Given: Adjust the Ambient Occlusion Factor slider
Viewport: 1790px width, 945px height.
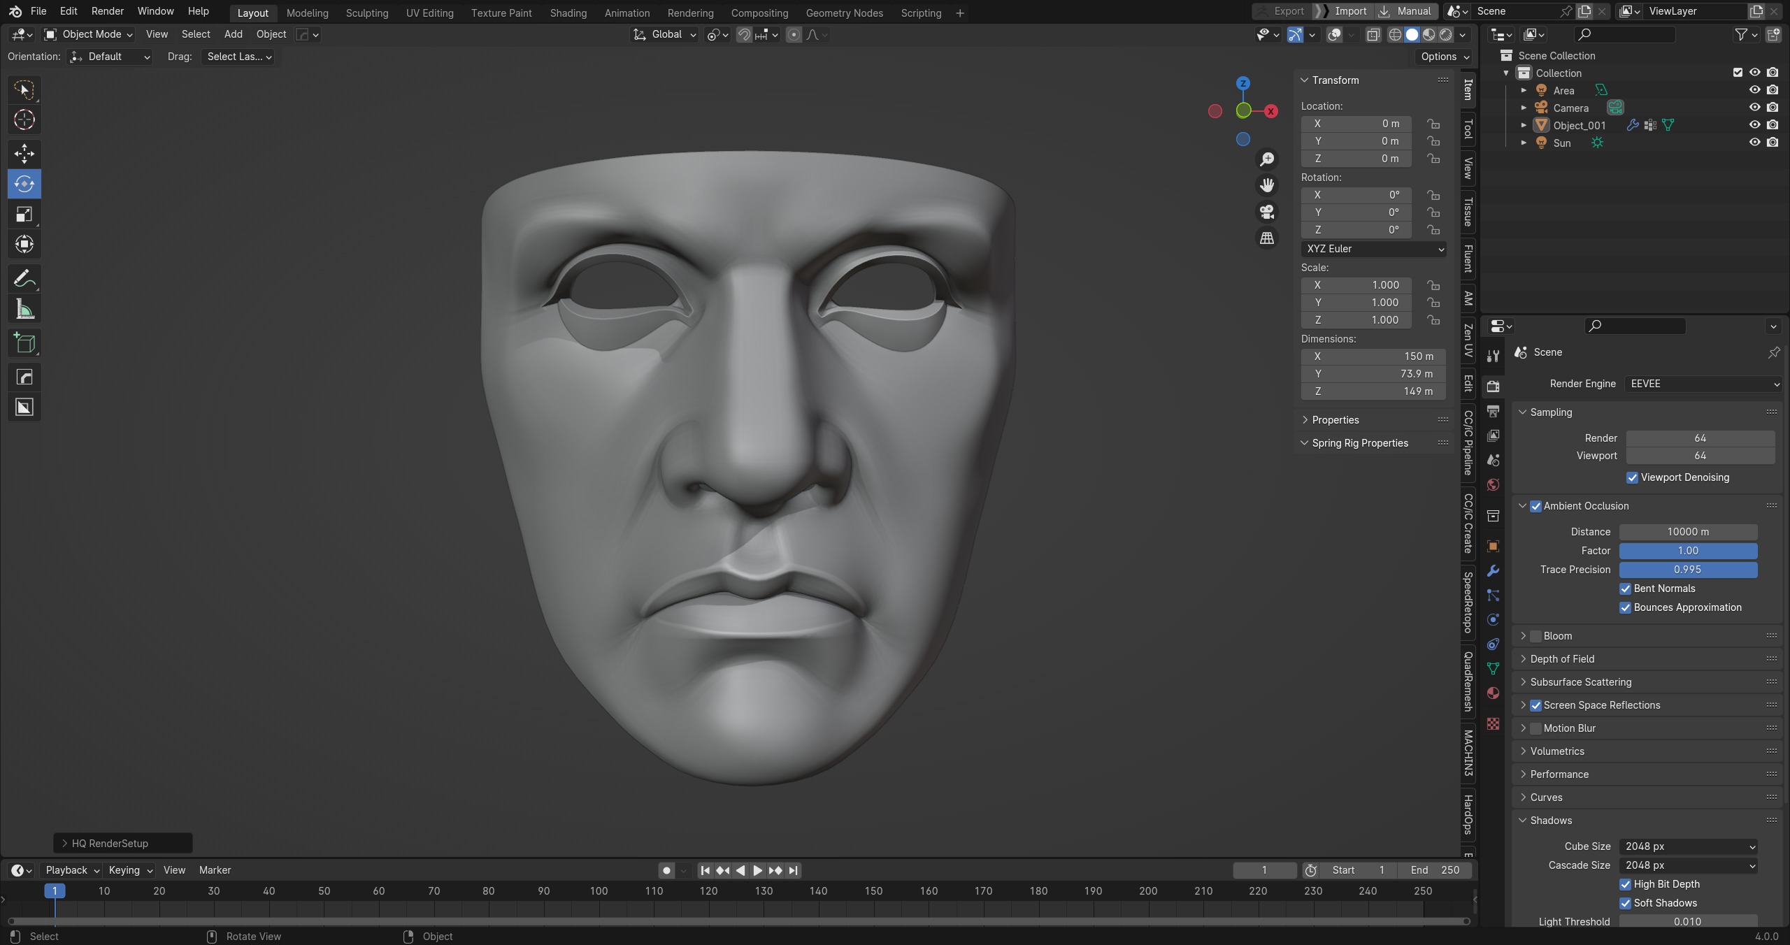Looking at the screenshot, I should pos(1688,551).
